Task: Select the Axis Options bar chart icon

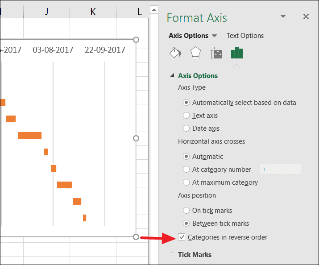Action: 237,53
